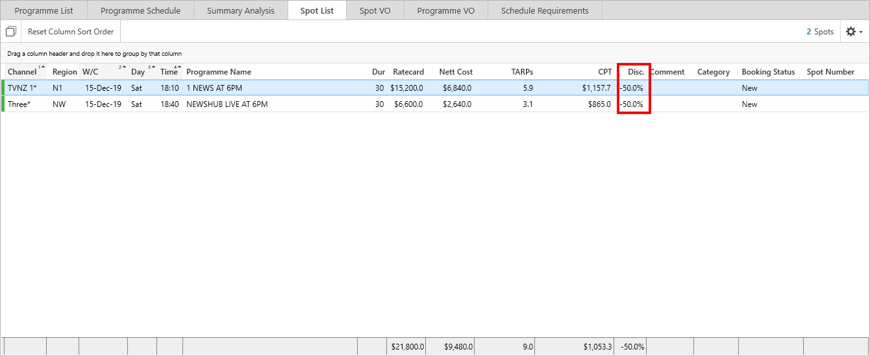Open the Spot VO tab

pos(375,10)
